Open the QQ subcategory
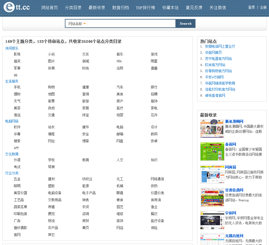Viewport: 269px width, 245px height. 16,75
